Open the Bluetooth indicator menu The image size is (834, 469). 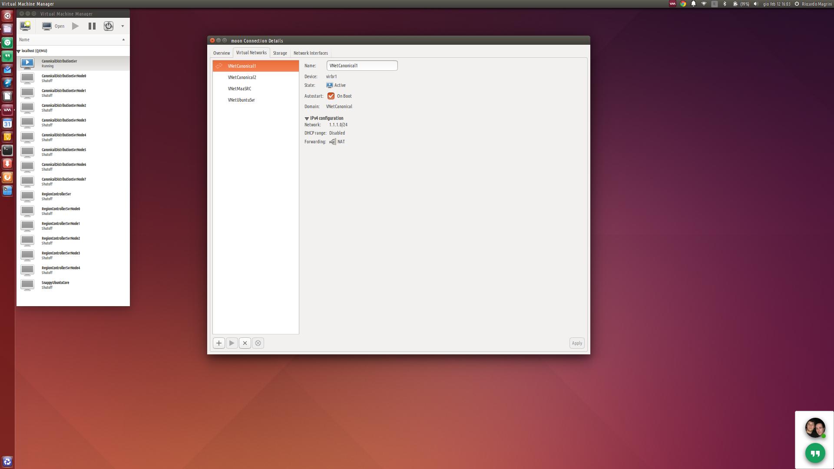click(725, 4)
